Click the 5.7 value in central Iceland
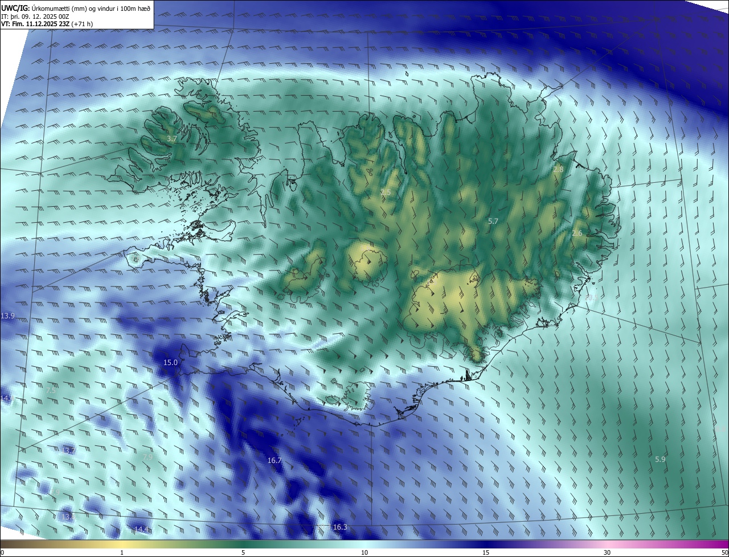Viewport: 729px width, 557px height. click(x=493, y=221)
